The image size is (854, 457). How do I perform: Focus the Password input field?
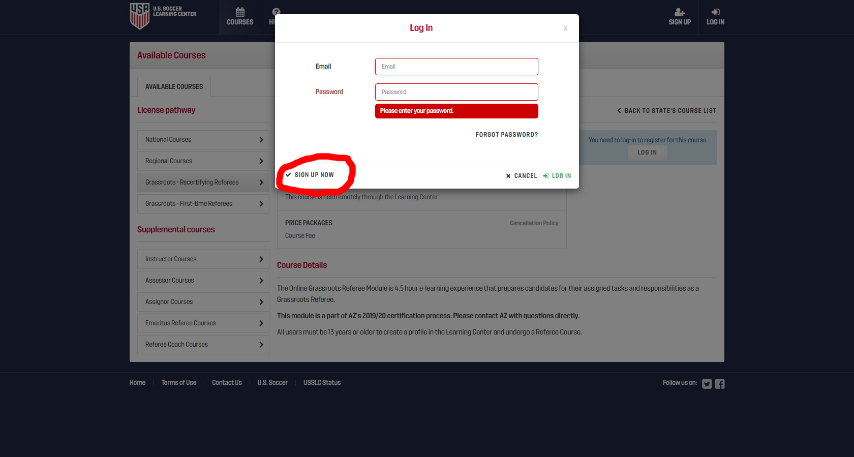tap(456, 92)
